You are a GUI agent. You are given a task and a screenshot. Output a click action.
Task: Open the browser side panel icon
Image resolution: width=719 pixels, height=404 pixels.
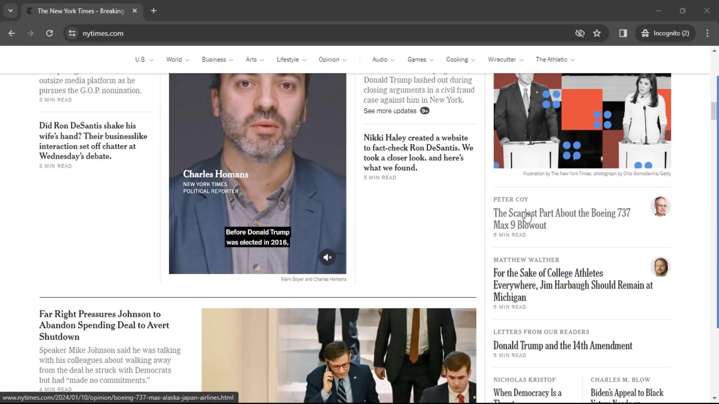pyautogui.click(x=623, y=33)
